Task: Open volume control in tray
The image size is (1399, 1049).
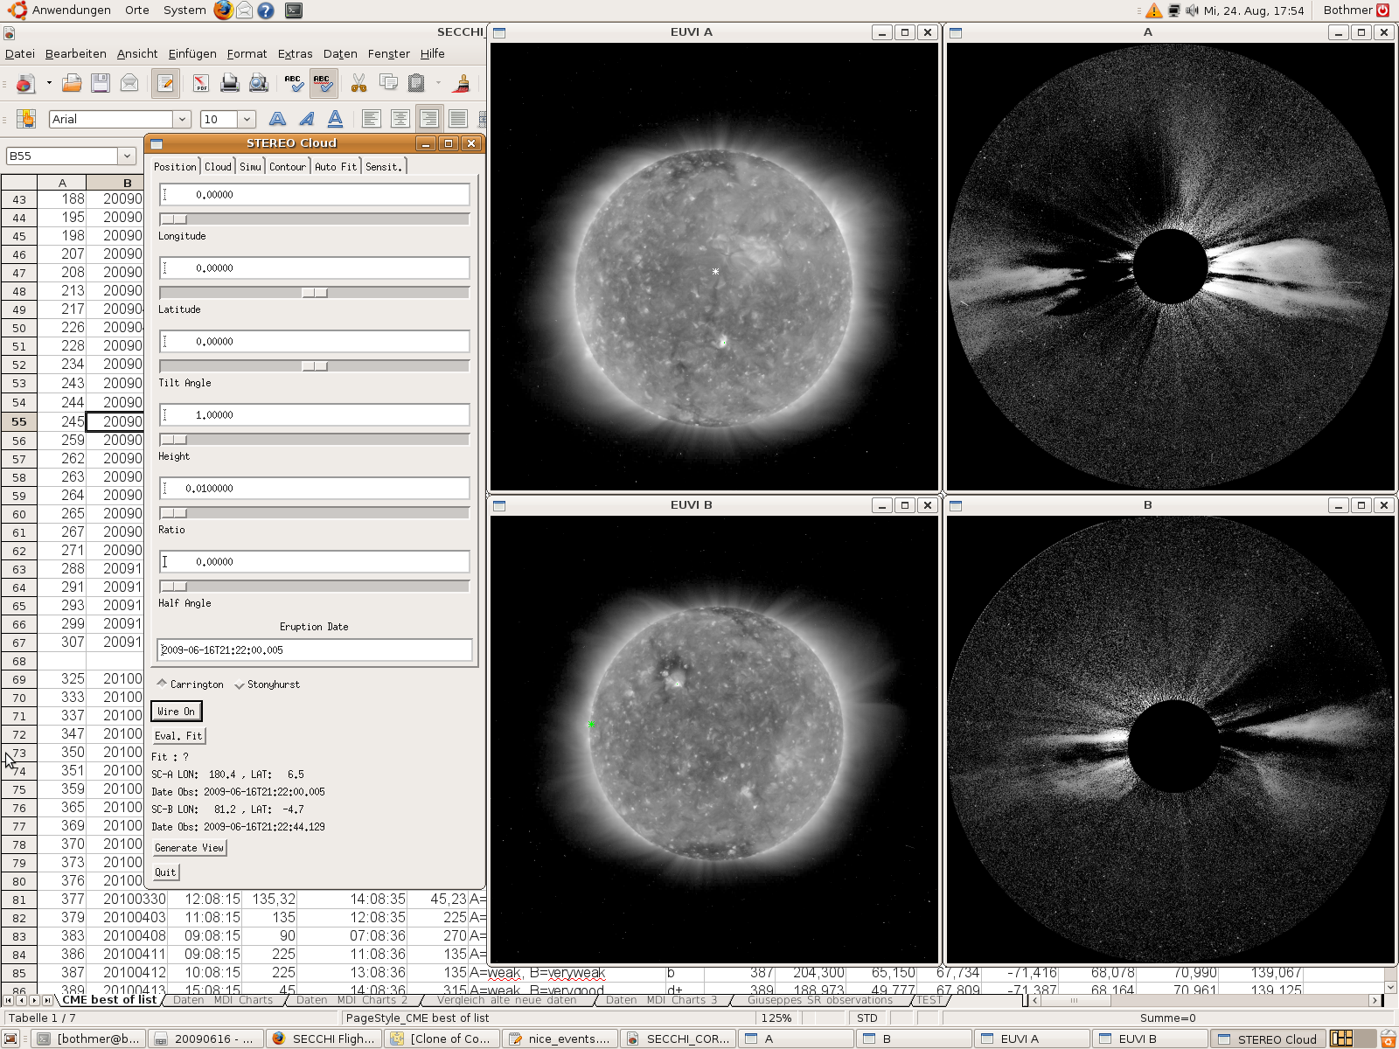Action: (1192, 10)
